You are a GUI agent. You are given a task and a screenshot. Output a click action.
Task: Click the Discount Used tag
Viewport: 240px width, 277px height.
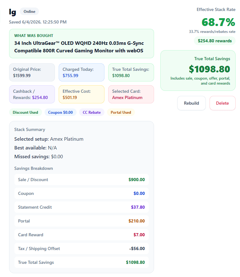pos(25,112)
